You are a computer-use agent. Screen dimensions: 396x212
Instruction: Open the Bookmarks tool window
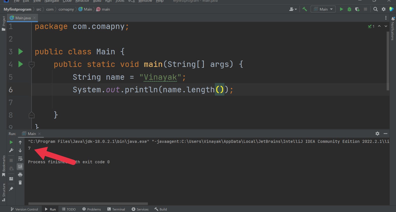point(4,166)
